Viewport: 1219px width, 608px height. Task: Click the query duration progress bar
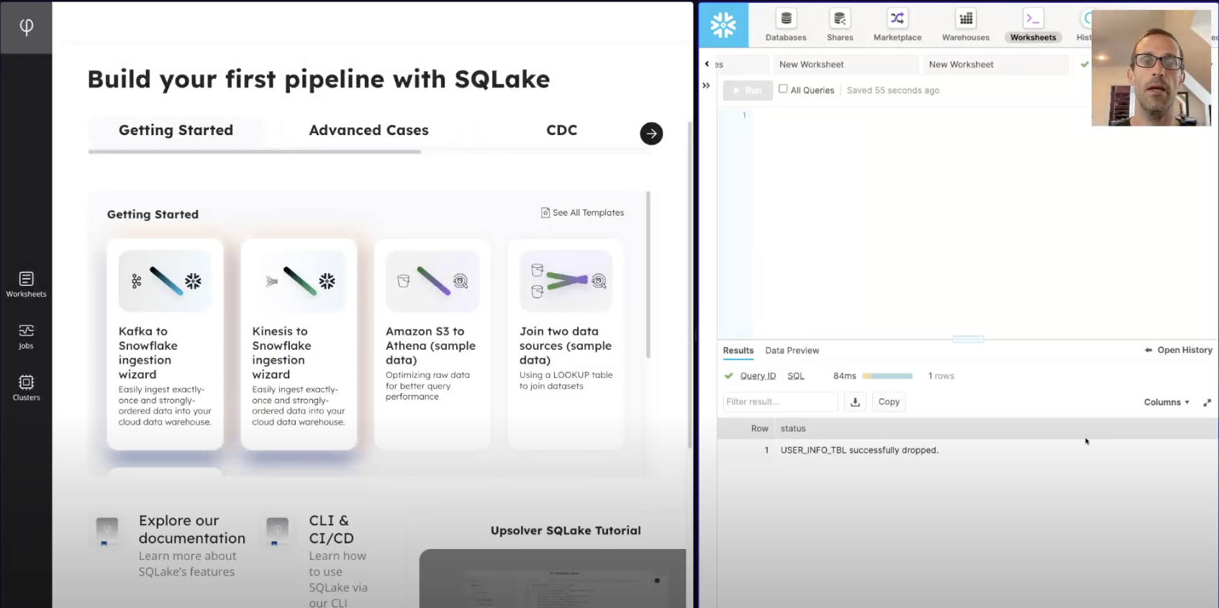(x=887, y=376)
